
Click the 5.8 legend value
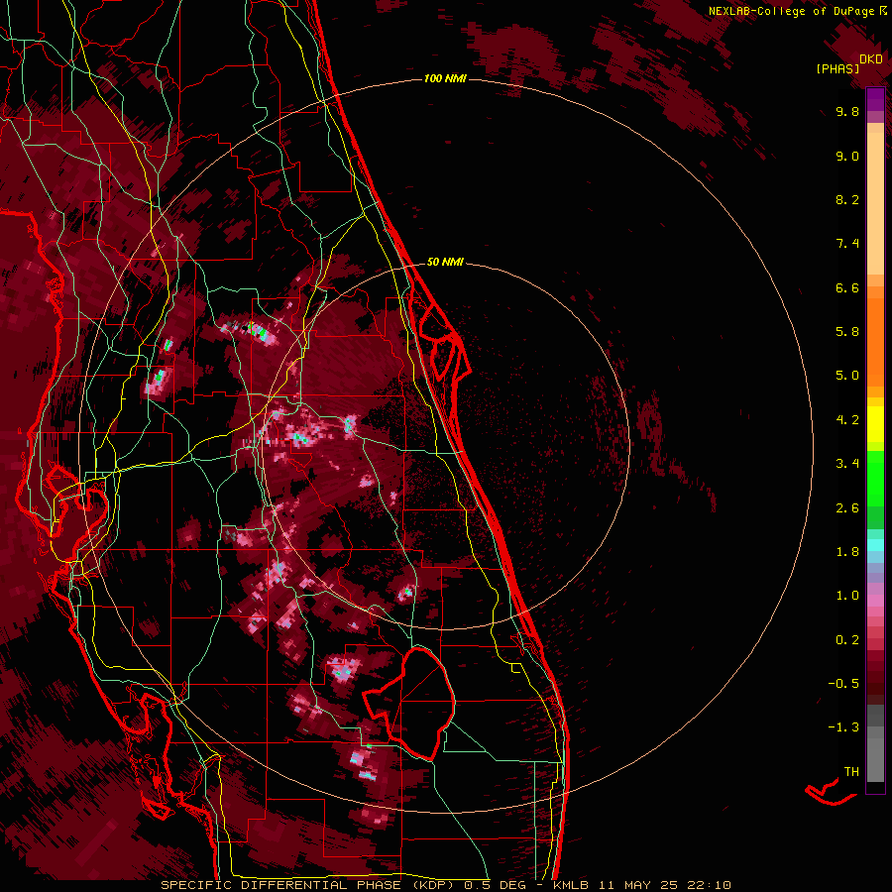point(847,332)
